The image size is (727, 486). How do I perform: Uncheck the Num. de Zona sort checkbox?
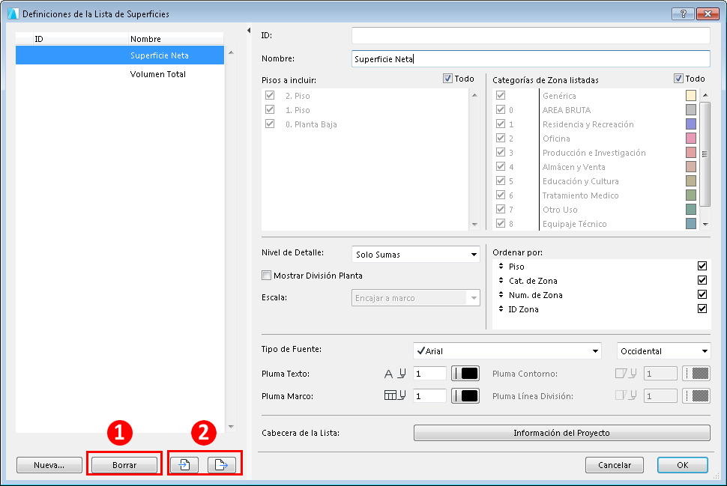[702, 294]
